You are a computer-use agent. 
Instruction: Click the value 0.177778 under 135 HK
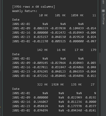click(x=75, y=106)
